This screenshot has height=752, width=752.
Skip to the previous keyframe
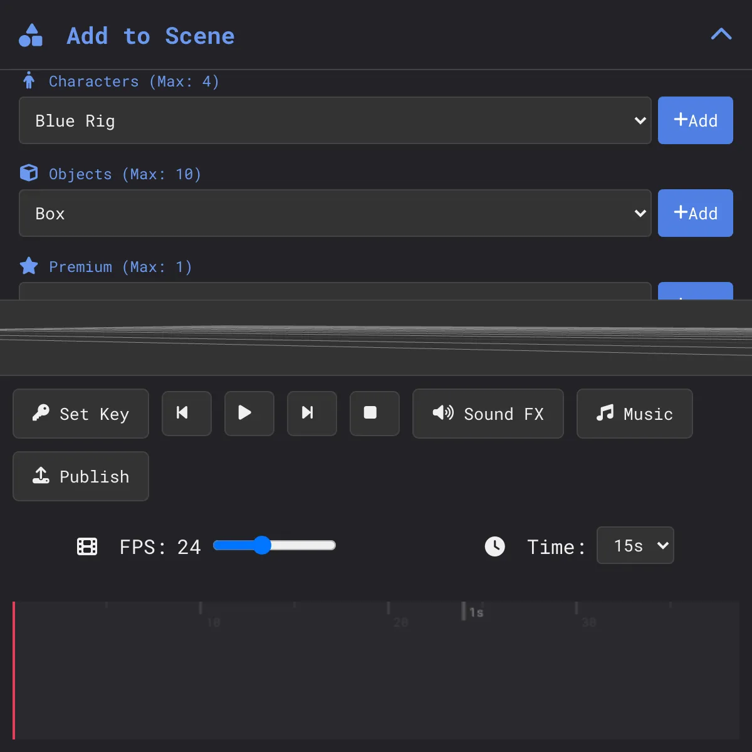187,414
